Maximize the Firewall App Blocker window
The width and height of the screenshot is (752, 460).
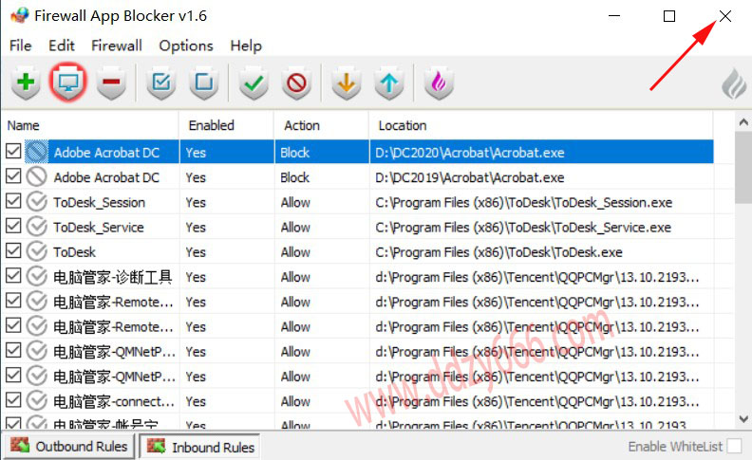click(669, 16)
